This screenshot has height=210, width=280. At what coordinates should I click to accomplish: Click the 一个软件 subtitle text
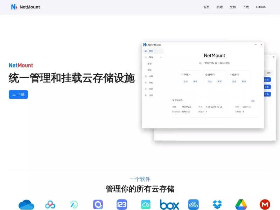tap(140, 179)
